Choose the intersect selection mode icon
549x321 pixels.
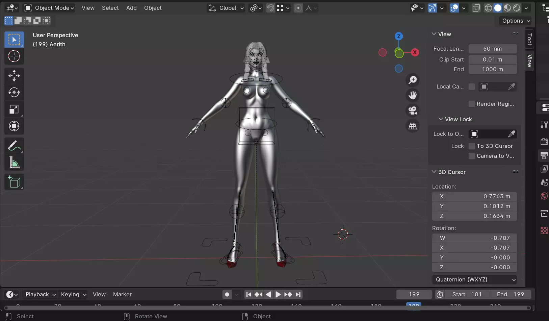46,21
